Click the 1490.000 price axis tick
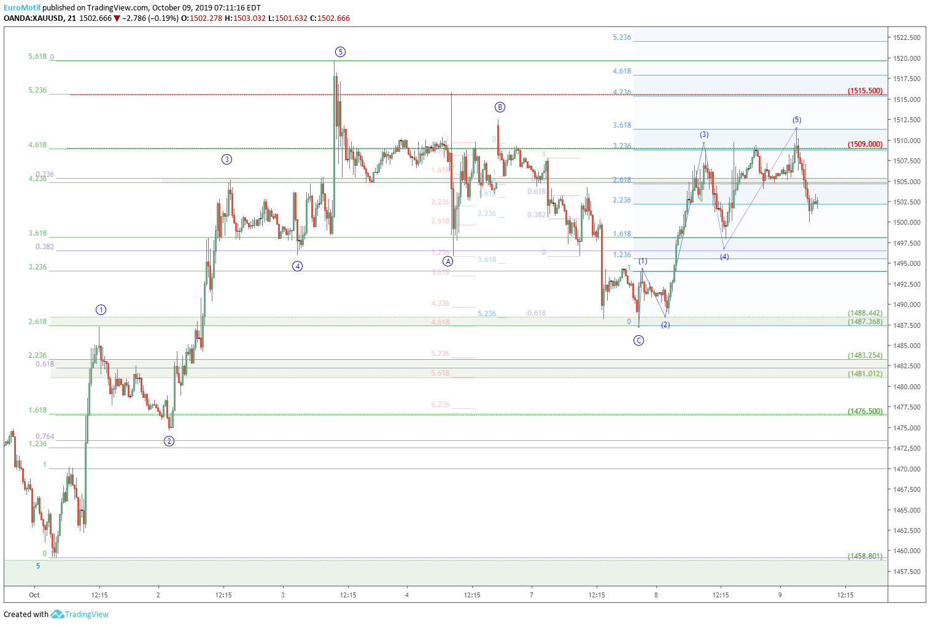 907,305
